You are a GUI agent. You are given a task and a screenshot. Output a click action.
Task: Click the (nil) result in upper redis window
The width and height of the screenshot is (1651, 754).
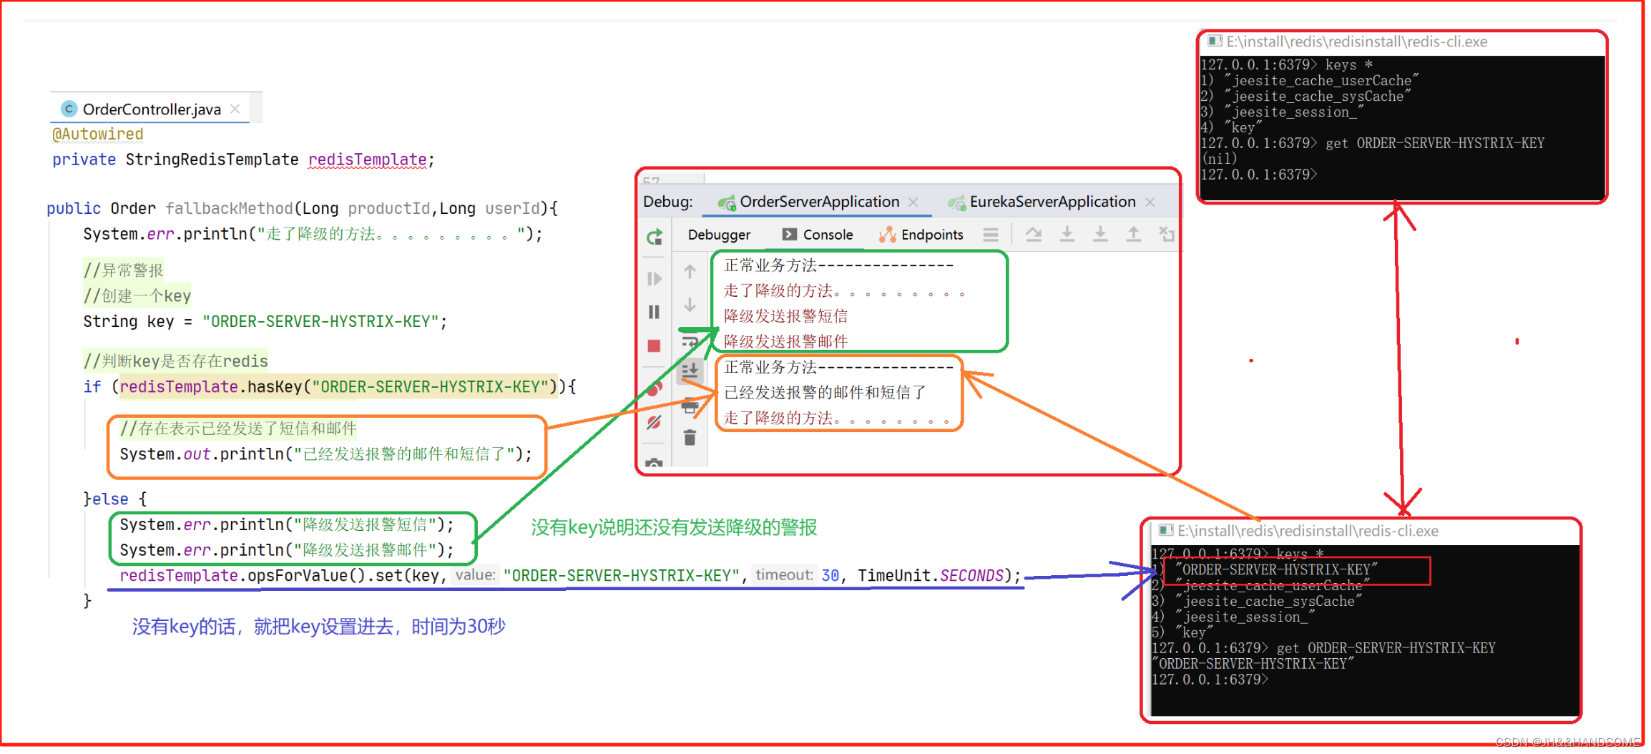(x=1220, y=159)
